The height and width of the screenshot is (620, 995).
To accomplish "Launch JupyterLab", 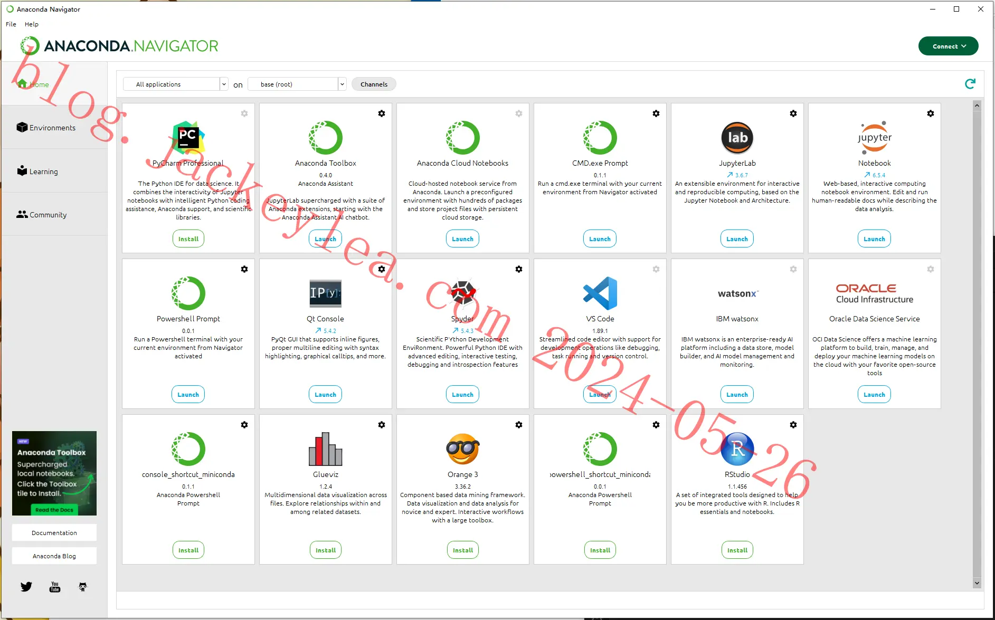I will [737, 239].
